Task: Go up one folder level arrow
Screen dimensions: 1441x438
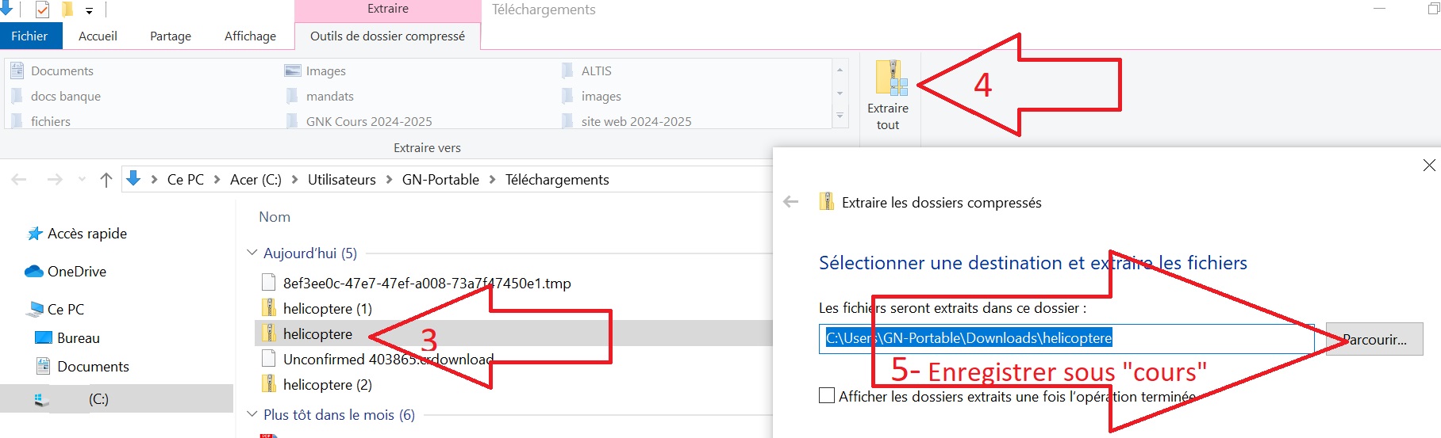Action: (x=106, y=180)
